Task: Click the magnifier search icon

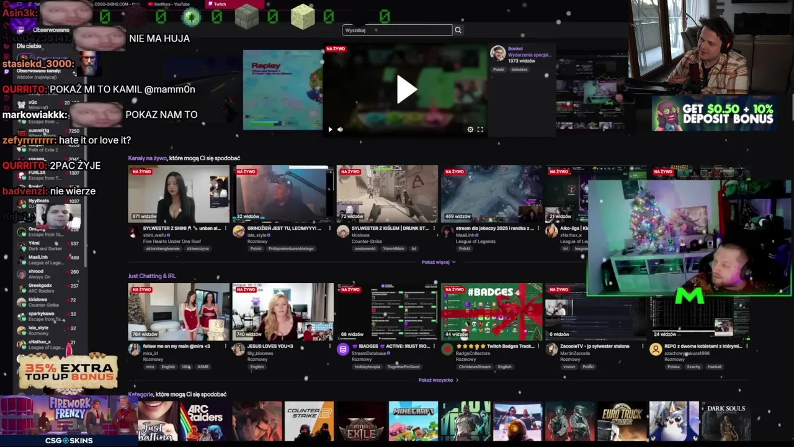Action: (x=458, y=30)
